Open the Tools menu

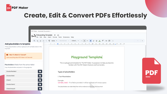coord(60,37)
